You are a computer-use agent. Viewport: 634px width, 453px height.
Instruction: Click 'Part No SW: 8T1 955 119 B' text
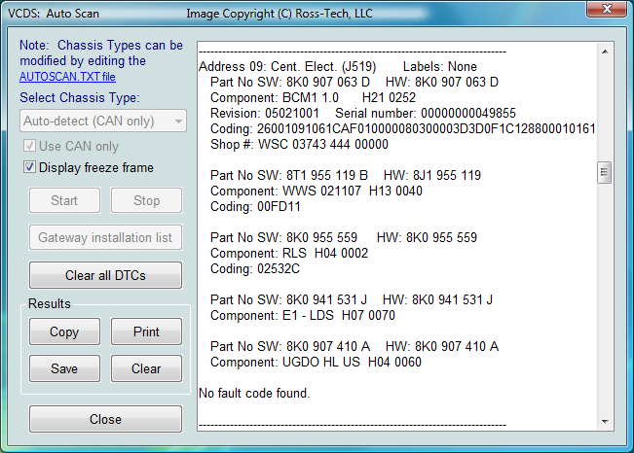point(289,175)
